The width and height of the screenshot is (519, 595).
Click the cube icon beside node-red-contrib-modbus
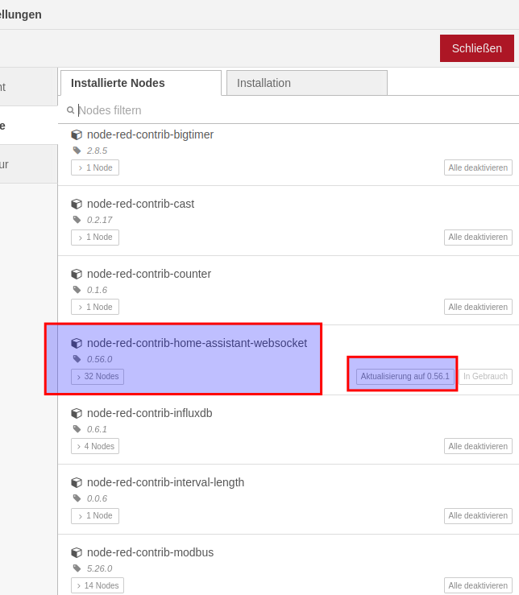tap(77, 553)
